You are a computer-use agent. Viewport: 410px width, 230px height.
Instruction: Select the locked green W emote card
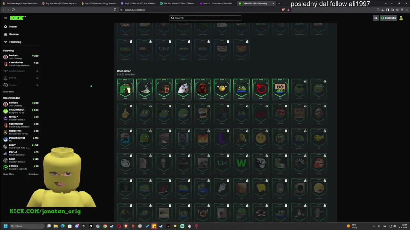click(241, 164)
